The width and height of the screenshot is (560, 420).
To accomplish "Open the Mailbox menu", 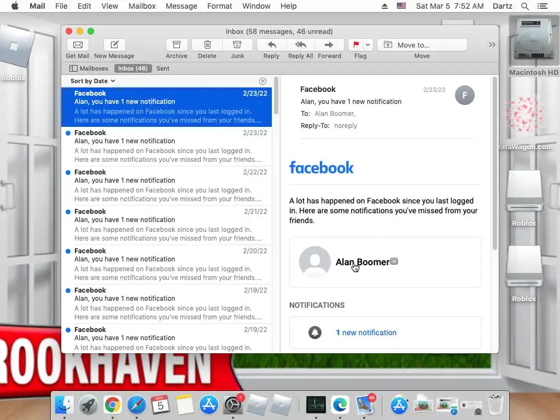I will pyautogui.click(x=142, y=6).
